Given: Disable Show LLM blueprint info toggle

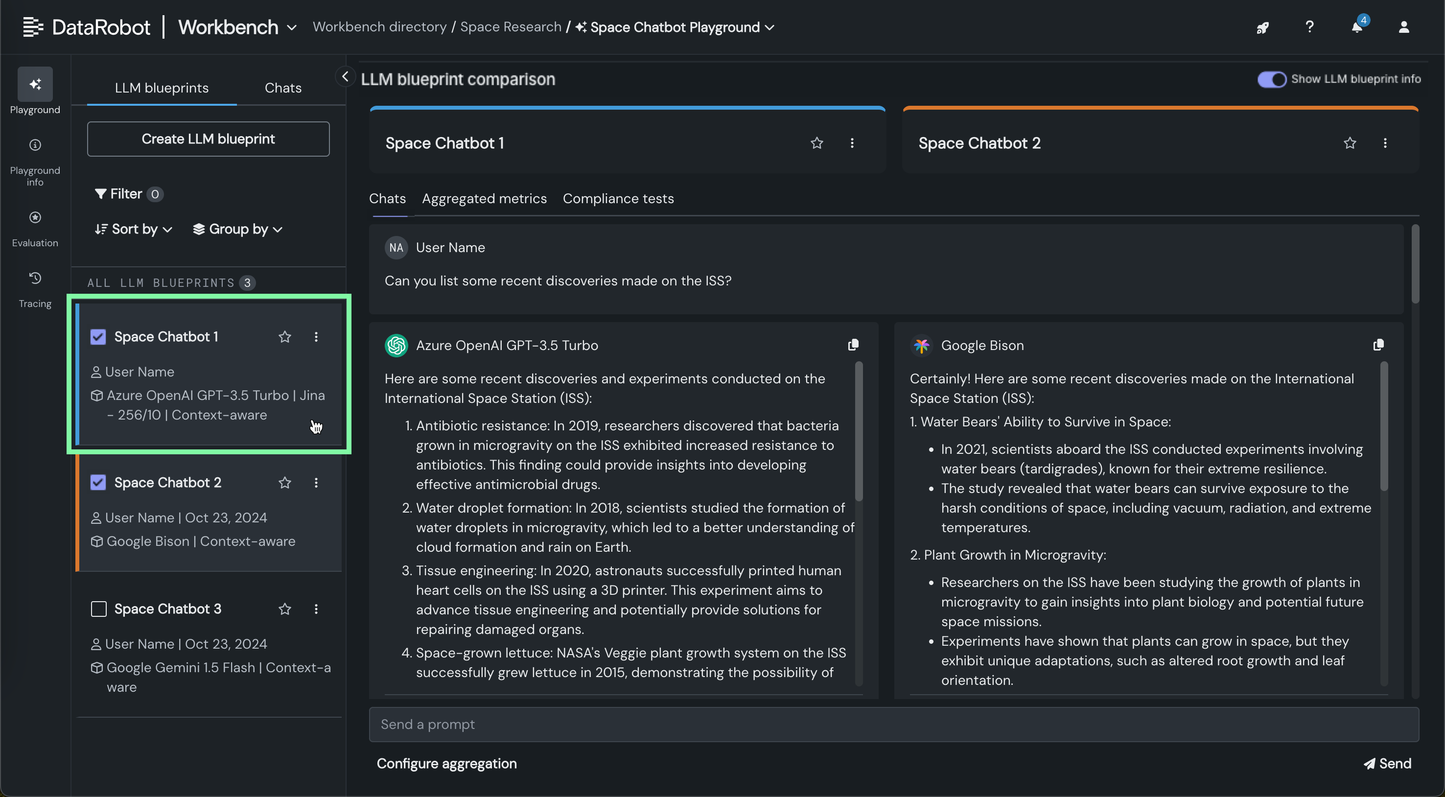Looking at the screenshot, I should point(1271,79).
